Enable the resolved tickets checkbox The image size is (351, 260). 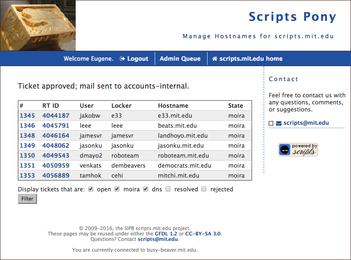coord(168,189)
